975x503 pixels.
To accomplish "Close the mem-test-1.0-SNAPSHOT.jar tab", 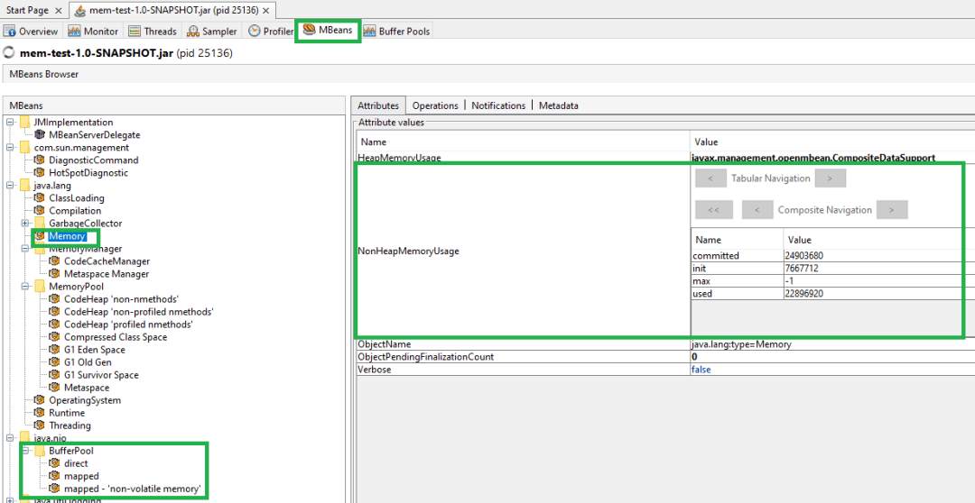I will click(x=266, y=11).
